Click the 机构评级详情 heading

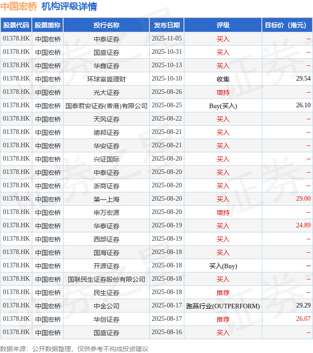(69, 6)
